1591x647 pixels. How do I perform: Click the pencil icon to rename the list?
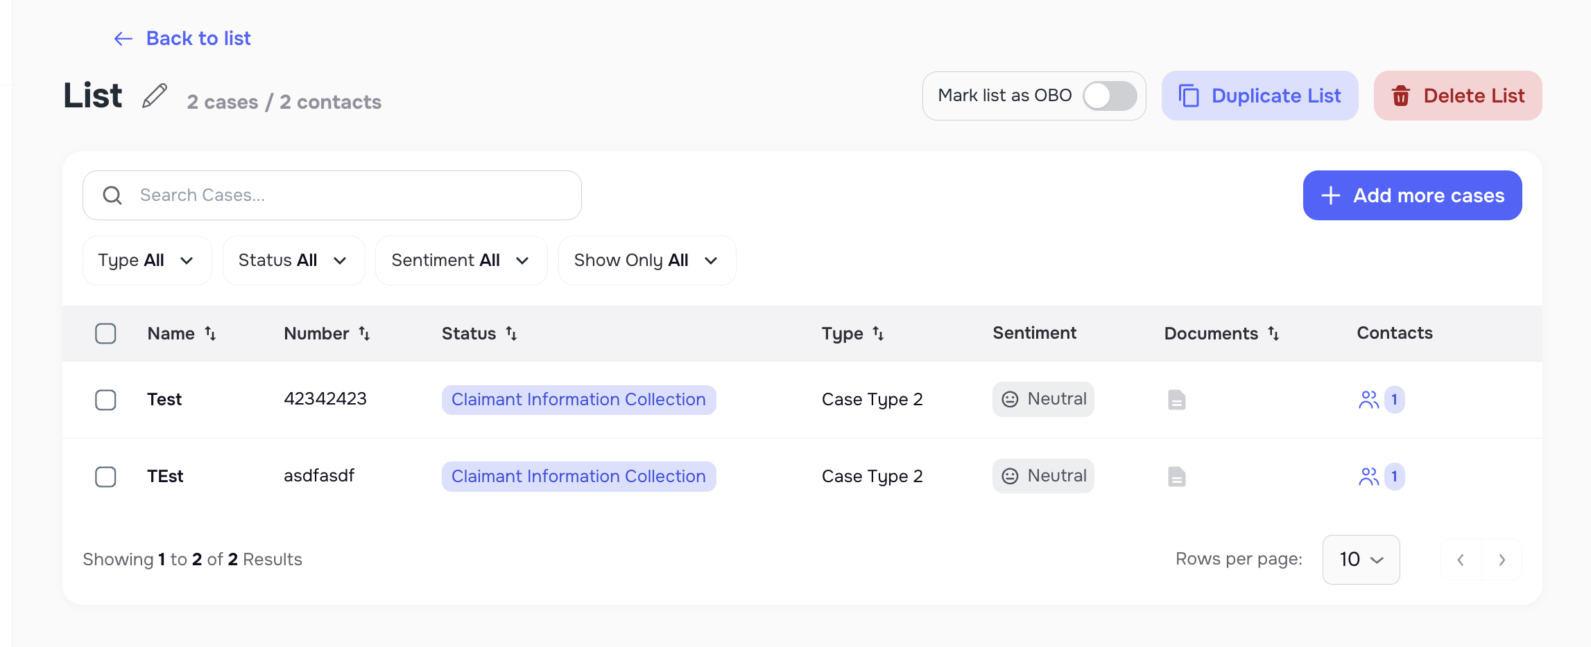pos(154,96)
